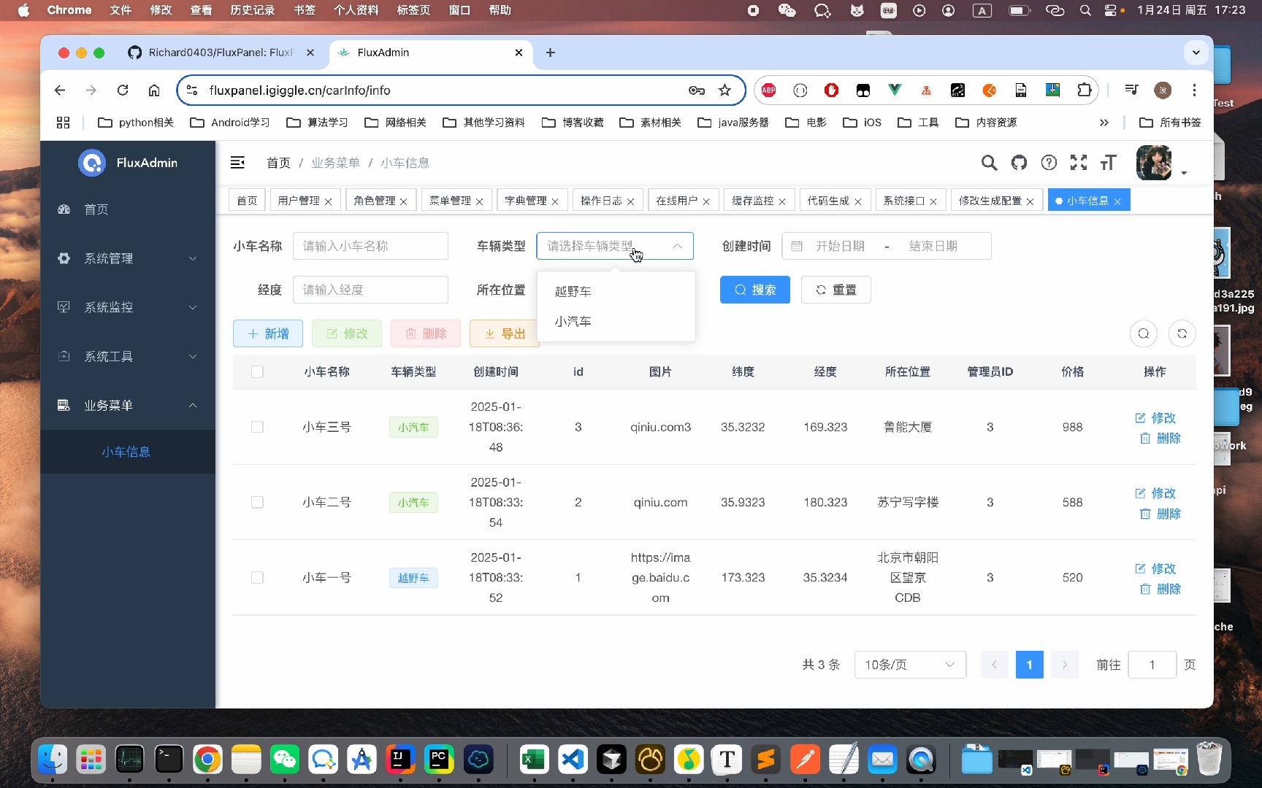1262x788 pixels.
Task: Open the help question mark icon
Action: [x=1049, y=163]
